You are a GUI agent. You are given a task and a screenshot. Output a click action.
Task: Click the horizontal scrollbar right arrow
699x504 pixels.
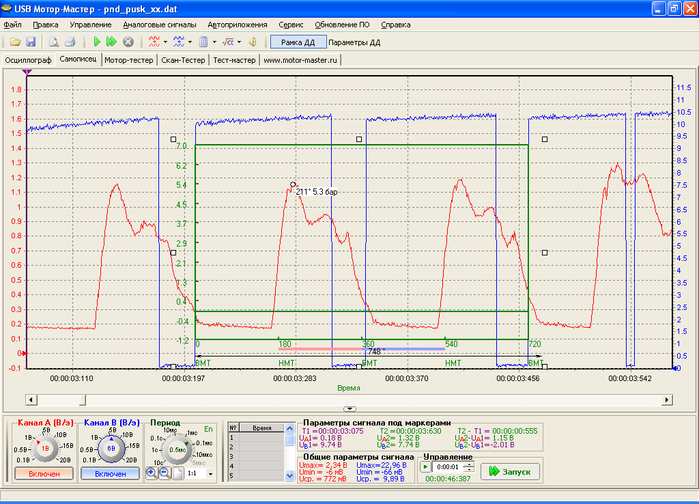coord(667,400)
